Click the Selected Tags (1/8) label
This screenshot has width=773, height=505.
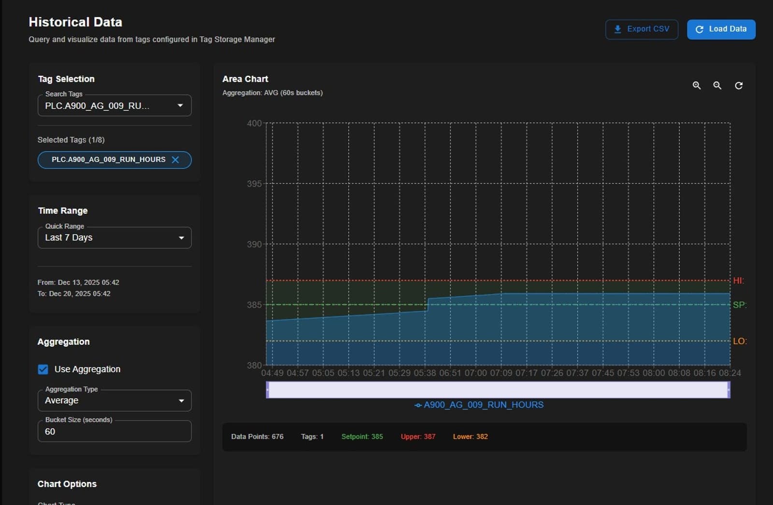click(71, 140)
